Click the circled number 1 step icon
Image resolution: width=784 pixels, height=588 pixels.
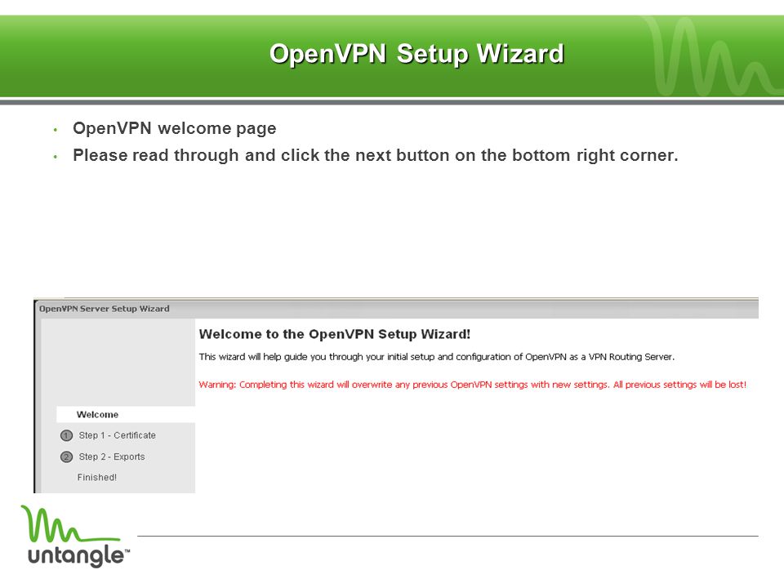tap(66, 435)
